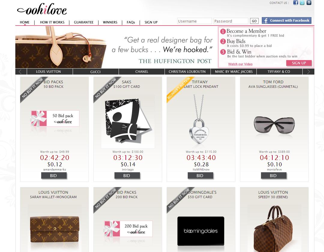Click the pink SIGN UP button
The image size is (324, 252).
tap(299, 63)
